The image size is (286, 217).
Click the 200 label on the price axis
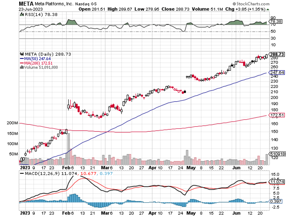tap(274, 98)
